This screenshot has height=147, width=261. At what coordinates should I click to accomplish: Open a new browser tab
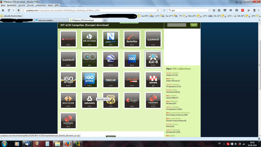click(x=105, y=20)
